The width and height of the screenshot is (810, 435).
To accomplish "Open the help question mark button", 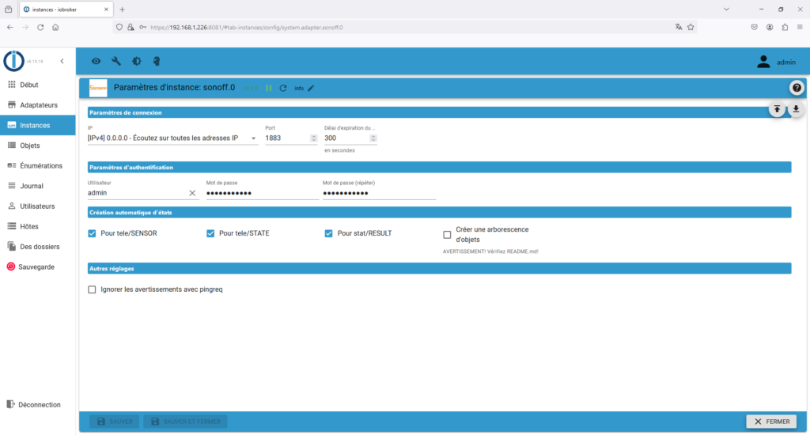I will tap(796, 88).
